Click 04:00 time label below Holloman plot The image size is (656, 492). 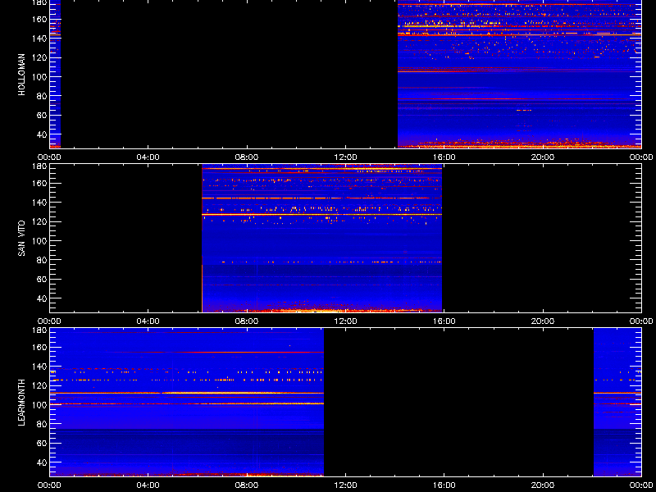coord(148,157)
